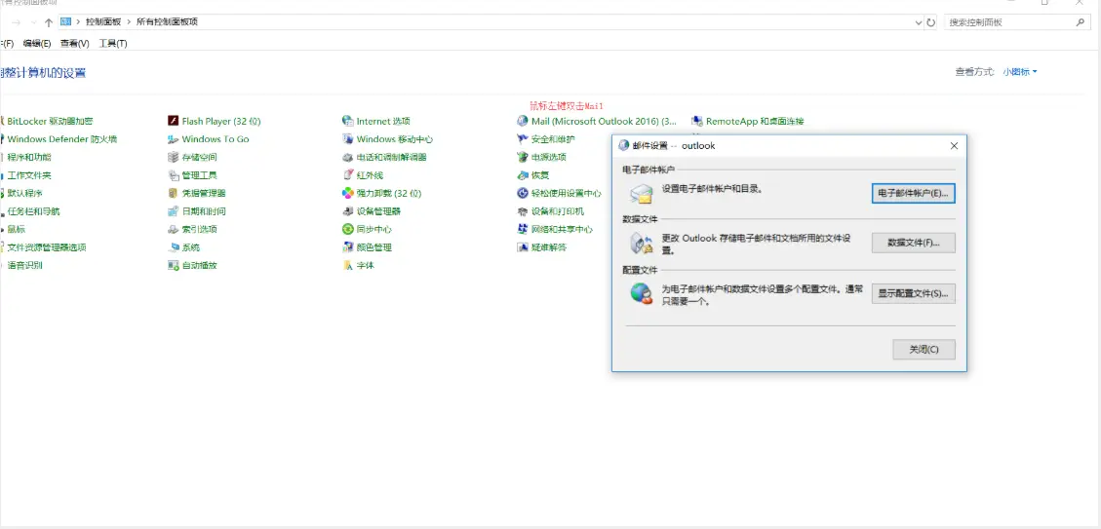The width and height of the screenshot is (1101, 529).
Task: Click the search magnifier icon
Action: coord(1081,22)
